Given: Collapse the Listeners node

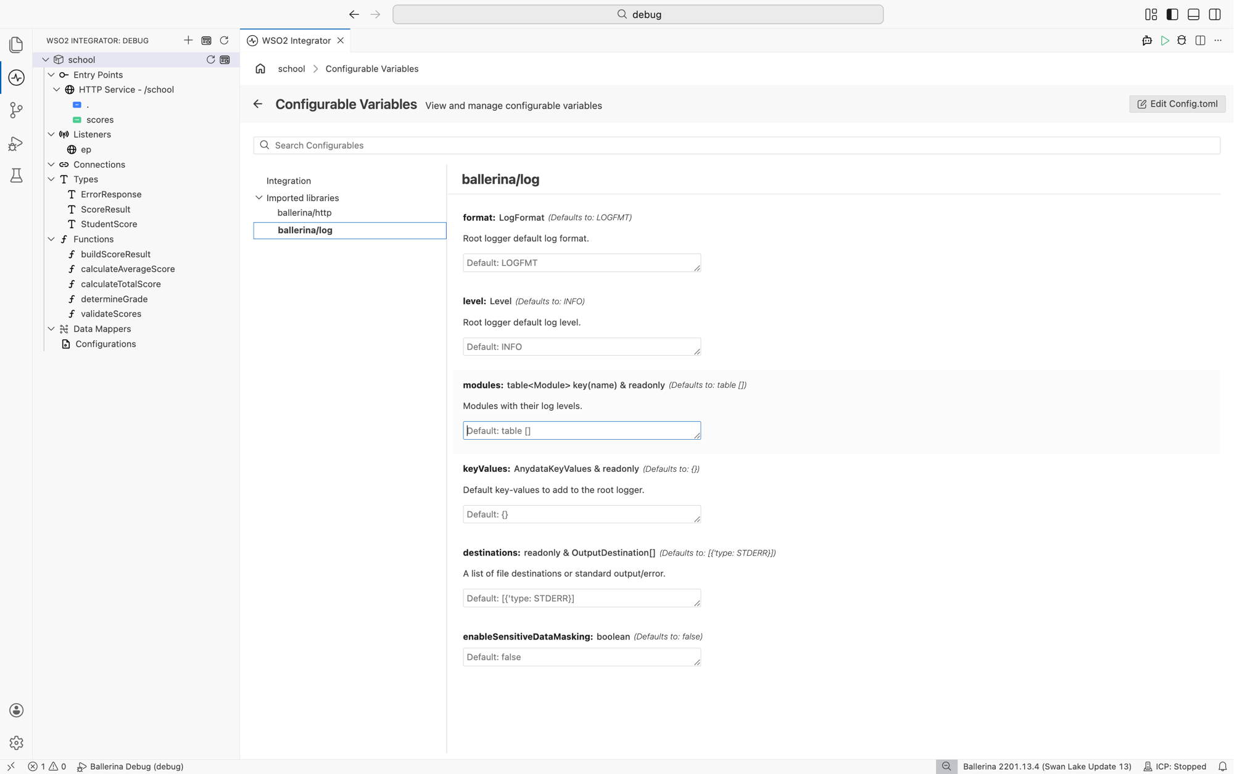Looking at the screenshot, I should point(51,134).
